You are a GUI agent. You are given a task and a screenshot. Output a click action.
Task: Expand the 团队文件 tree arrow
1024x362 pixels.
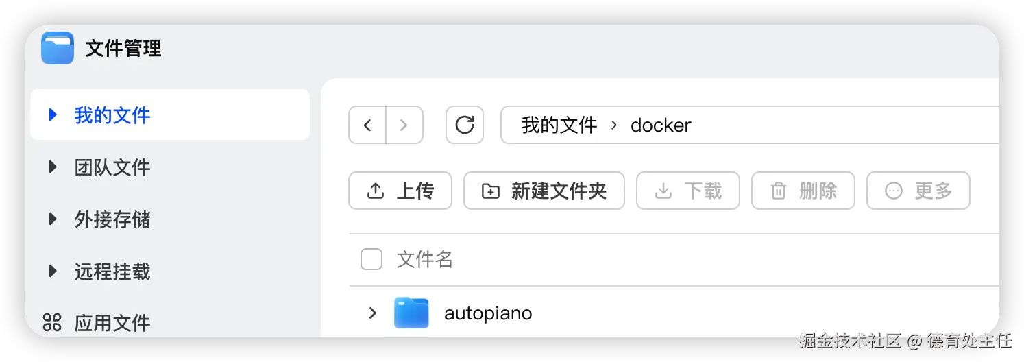(x=53, y=167)
